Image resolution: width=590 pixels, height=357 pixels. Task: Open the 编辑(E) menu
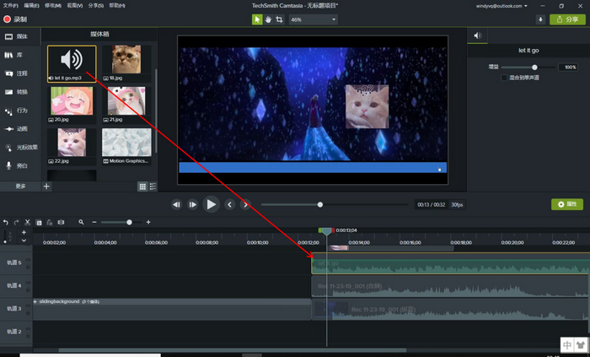click(32, 6)
